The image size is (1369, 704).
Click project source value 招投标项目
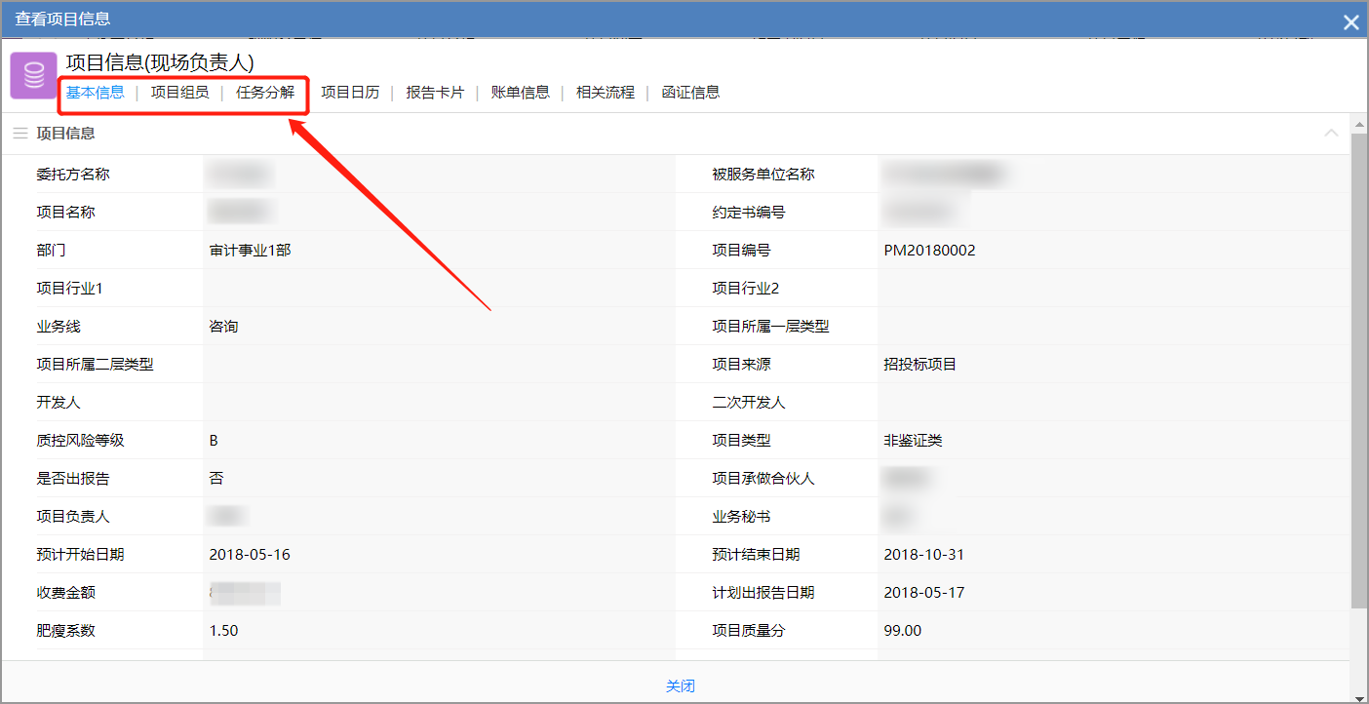tap(919, 365)
